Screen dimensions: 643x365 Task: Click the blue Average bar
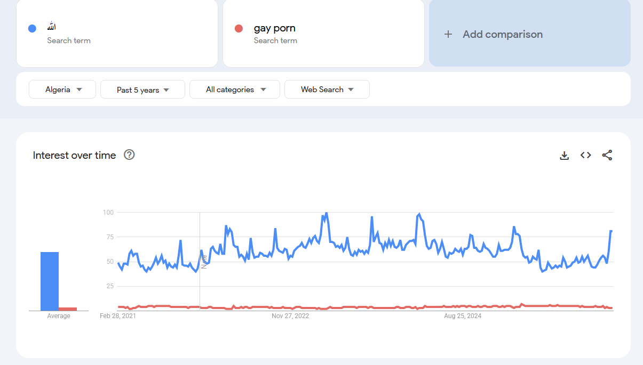point(50,281)
